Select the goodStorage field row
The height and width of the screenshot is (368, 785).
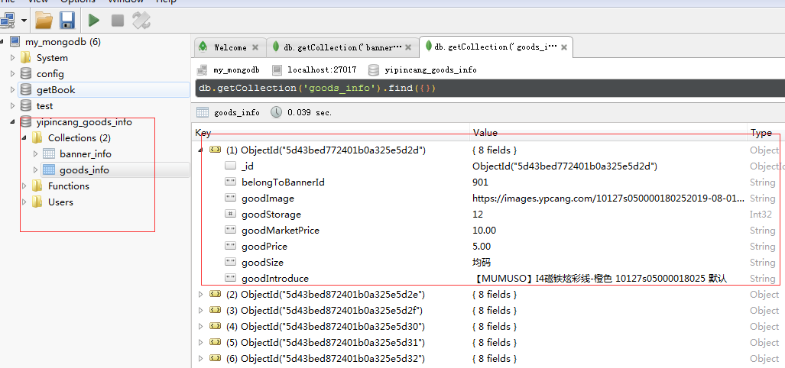pyautogui.click(x=488, y=214)
